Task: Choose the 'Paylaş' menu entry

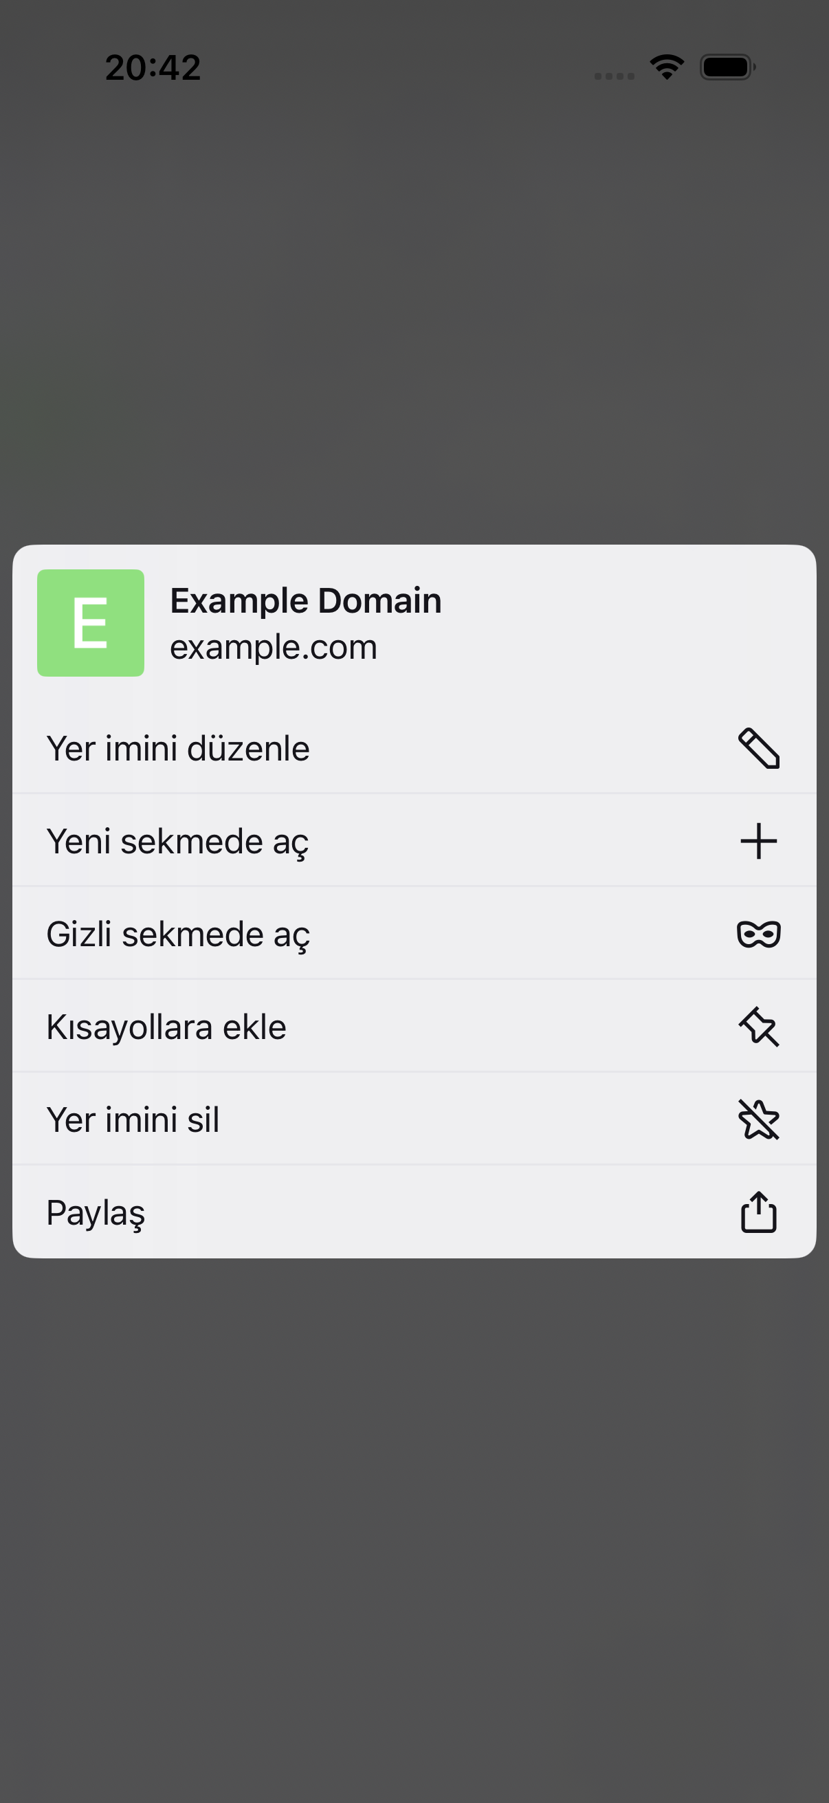Action: (414, 1212)
